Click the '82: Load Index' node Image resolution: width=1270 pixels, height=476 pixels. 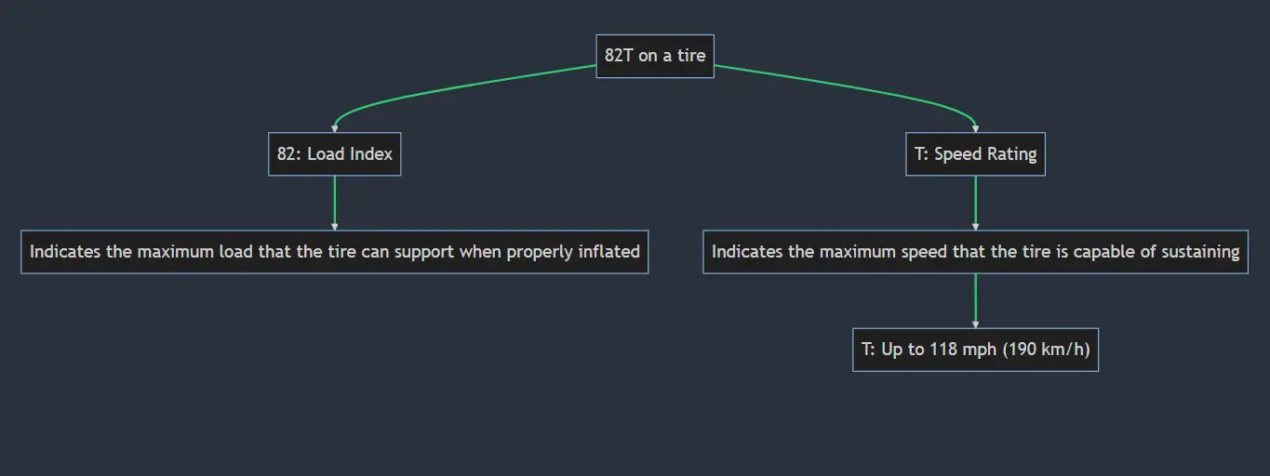pos(335,154)
